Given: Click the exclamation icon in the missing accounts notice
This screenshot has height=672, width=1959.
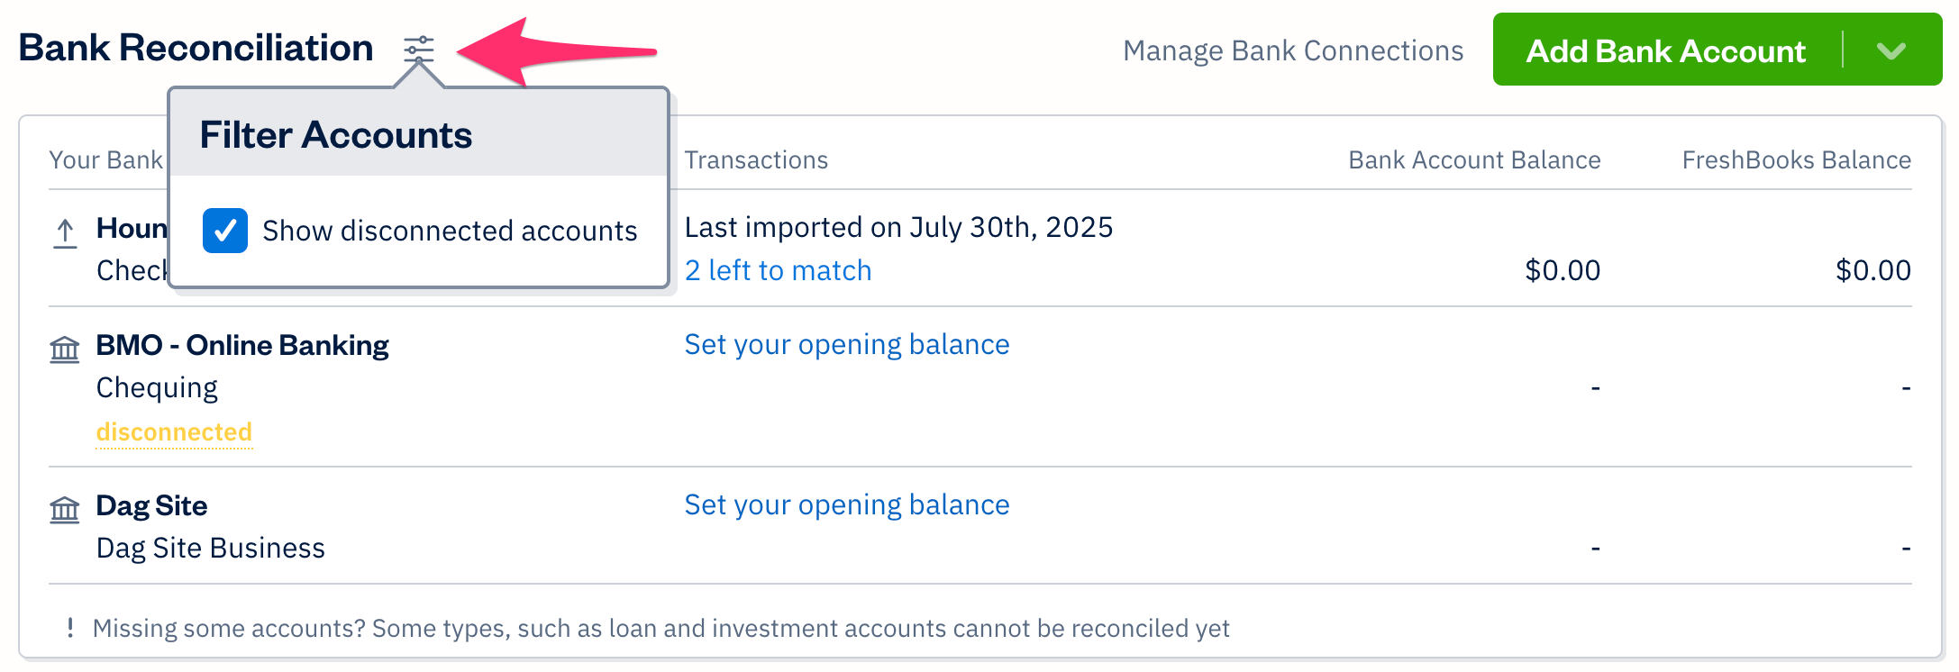Looking at the screenshot, I should 72,628.
